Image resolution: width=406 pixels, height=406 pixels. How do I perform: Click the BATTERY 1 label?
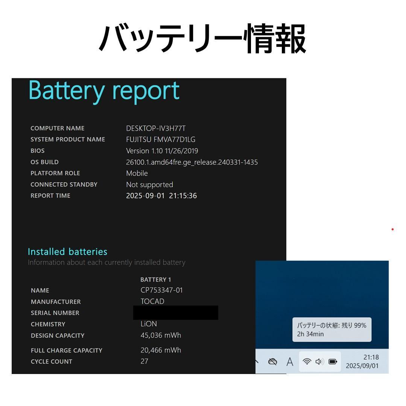coord(156,280)
